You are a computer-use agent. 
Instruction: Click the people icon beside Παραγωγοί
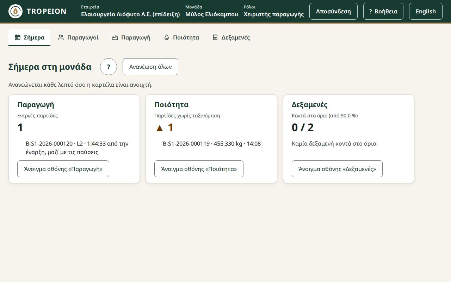[61, 37]
